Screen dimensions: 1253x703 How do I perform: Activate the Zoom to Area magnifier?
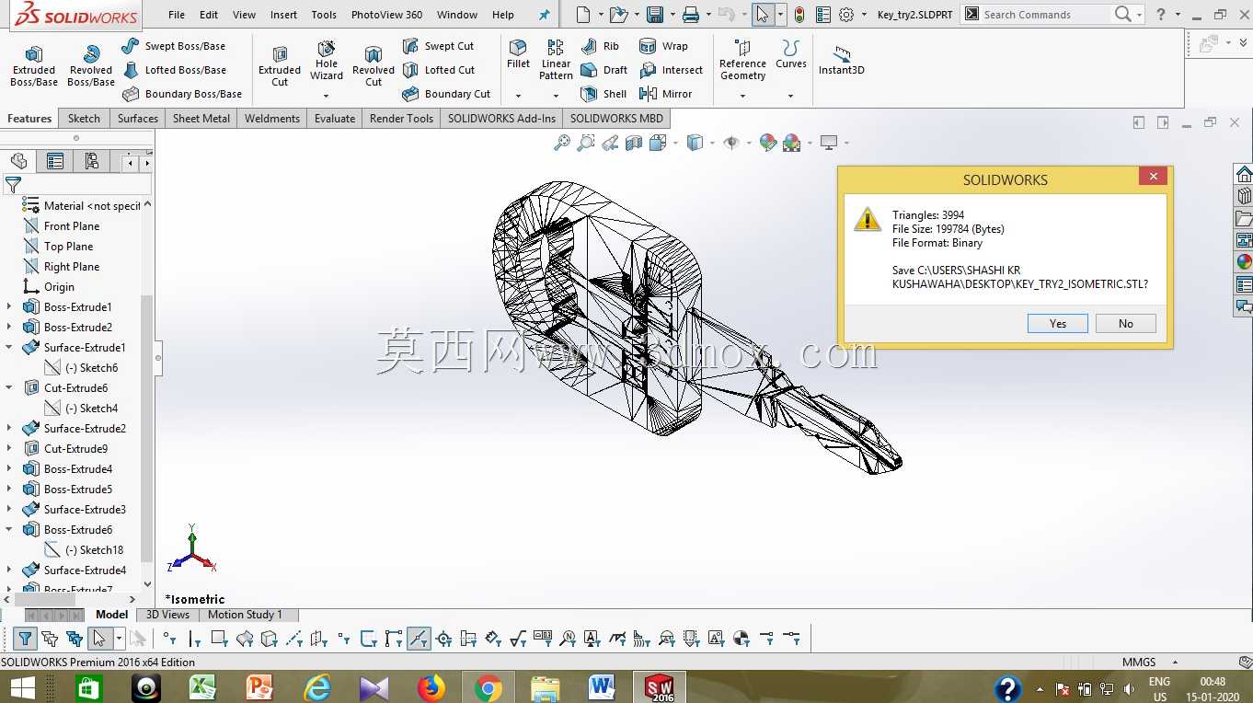(585, 143)
